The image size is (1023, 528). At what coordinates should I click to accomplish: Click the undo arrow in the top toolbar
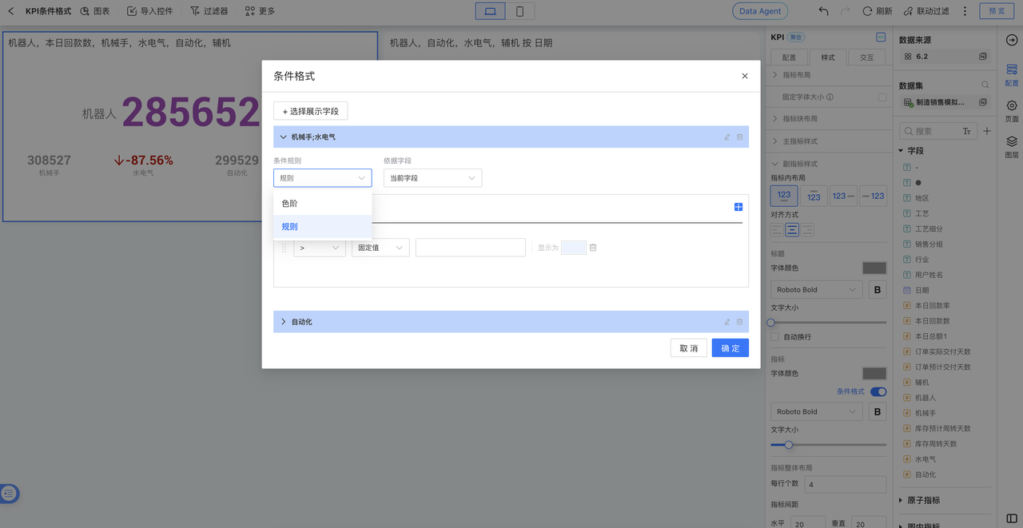coord(823,11)
